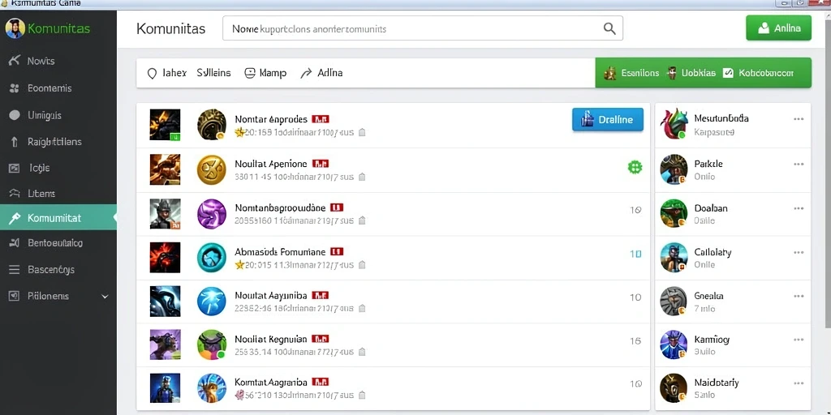Open the Nomtanbaproudane post title
This screenshot has width=831, height=415.
click(x=280, y=208)
